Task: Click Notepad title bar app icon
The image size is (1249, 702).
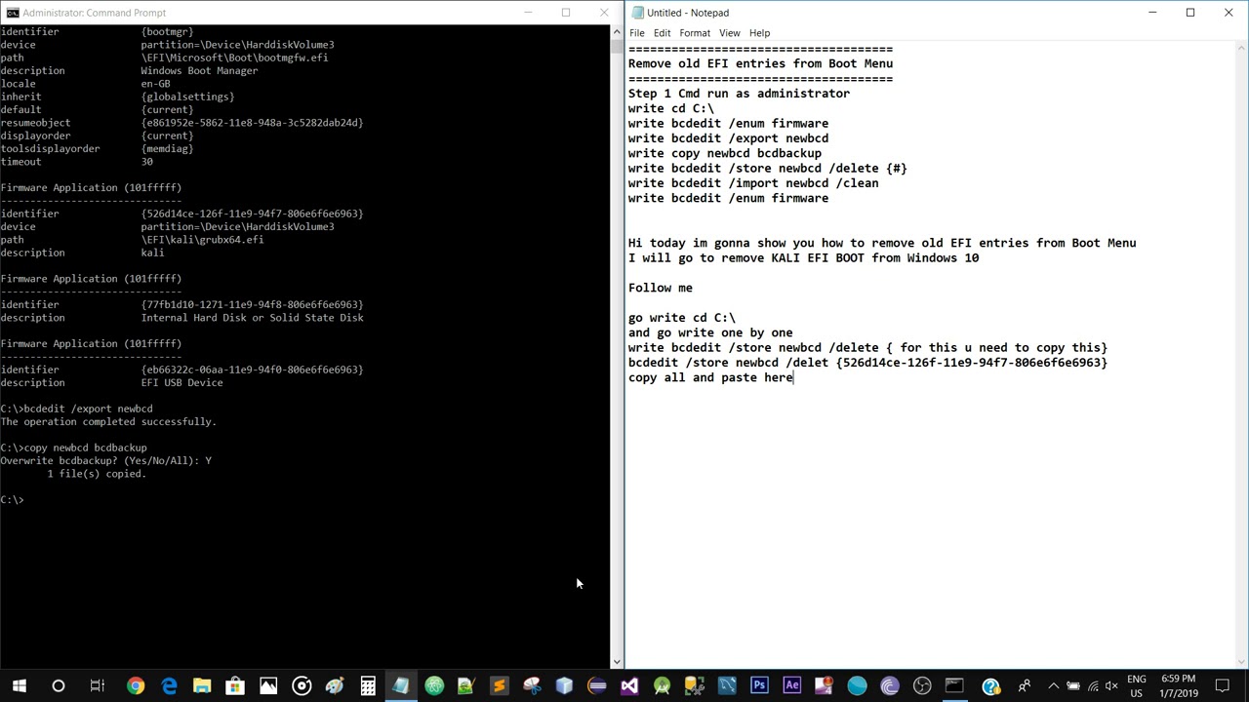Action: [x=637, y=13]
